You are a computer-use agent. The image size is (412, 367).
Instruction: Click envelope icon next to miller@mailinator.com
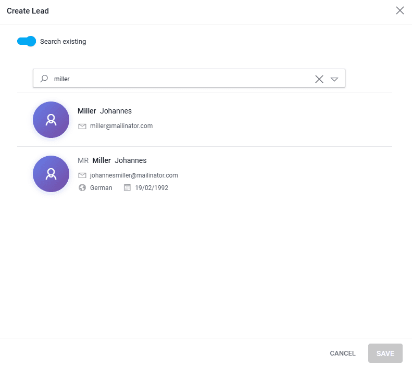coord(82,126)
